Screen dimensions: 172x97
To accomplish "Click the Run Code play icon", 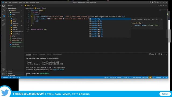I will click(x=158, y=5).
